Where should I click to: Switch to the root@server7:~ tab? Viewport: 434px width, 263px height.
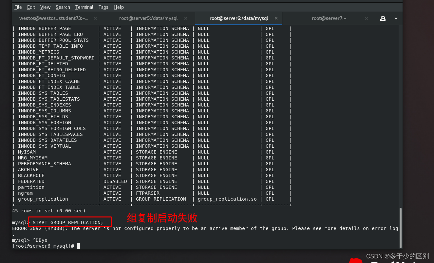329,18
